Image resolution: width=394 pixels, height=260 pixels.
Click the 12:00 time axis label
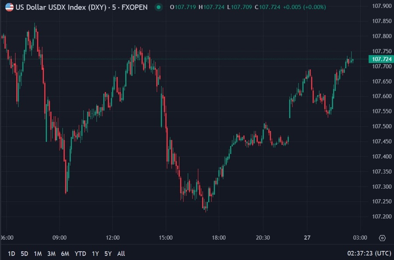click(x=113, y=238)
